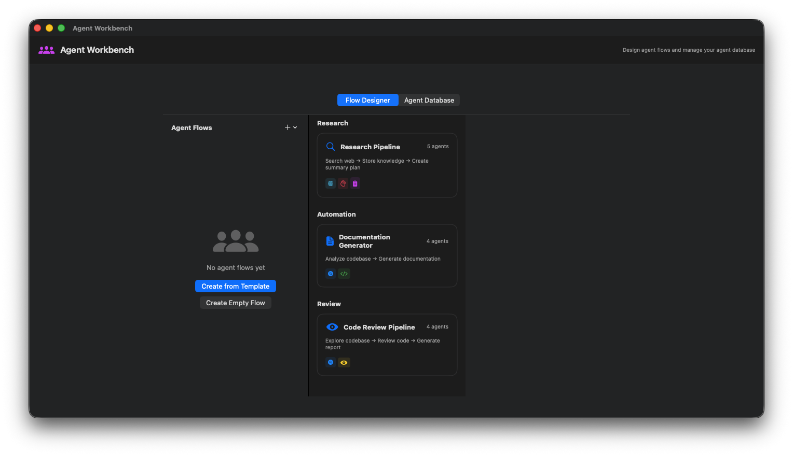Click the green code brackets agent icon
This screenshot has height=456, width=793.
click(x=344, y=274)
